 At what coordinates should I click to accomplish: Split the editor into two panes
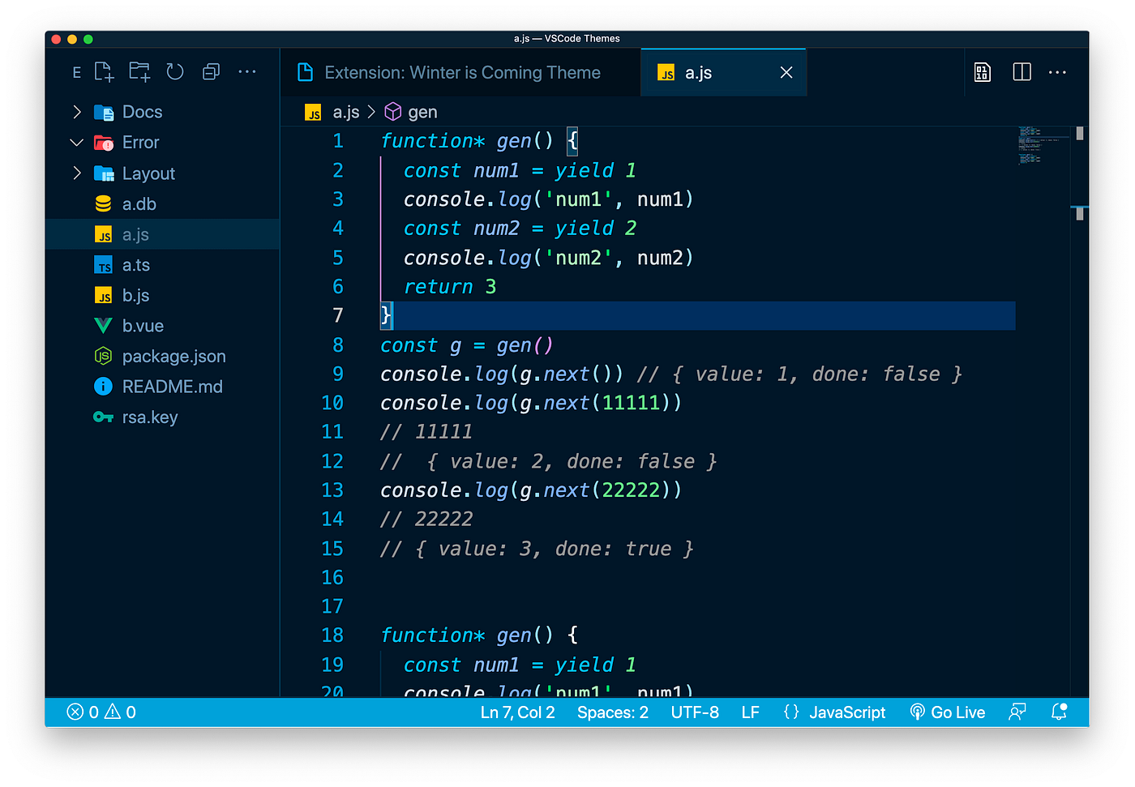pyautogui.click(x=1021, y=72)
